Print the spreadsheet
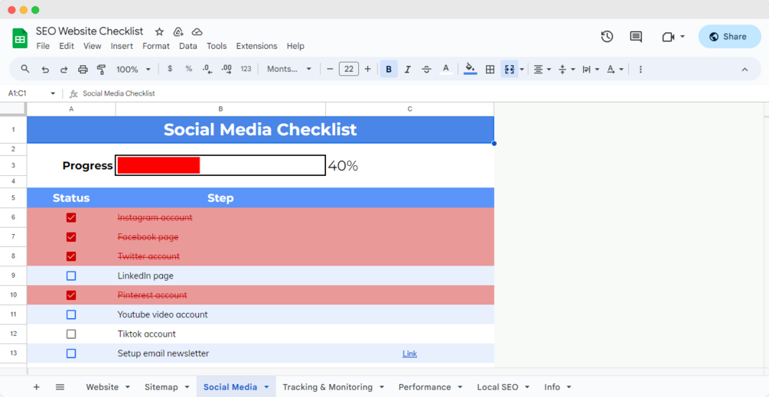 pyautogui.click(x=83, y=70)
